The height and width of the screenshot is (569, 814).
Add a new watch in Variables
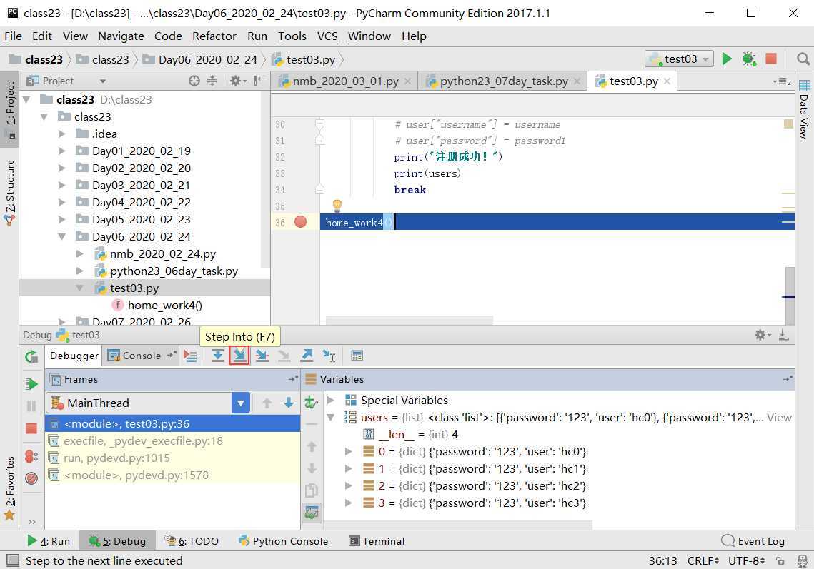(x=311, y=402)
